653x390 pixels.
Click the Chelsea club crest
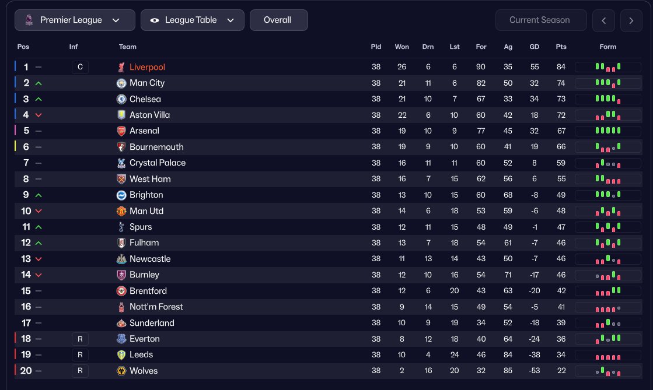121,99
